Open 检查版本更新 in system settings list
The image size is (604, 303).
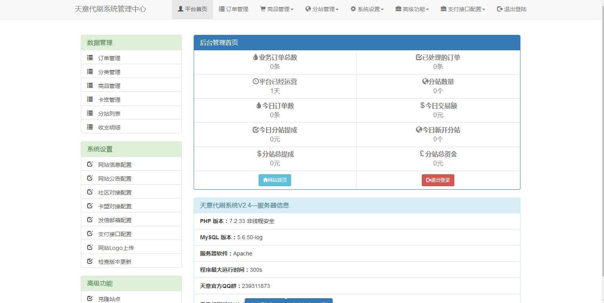[x=114, y=262]
